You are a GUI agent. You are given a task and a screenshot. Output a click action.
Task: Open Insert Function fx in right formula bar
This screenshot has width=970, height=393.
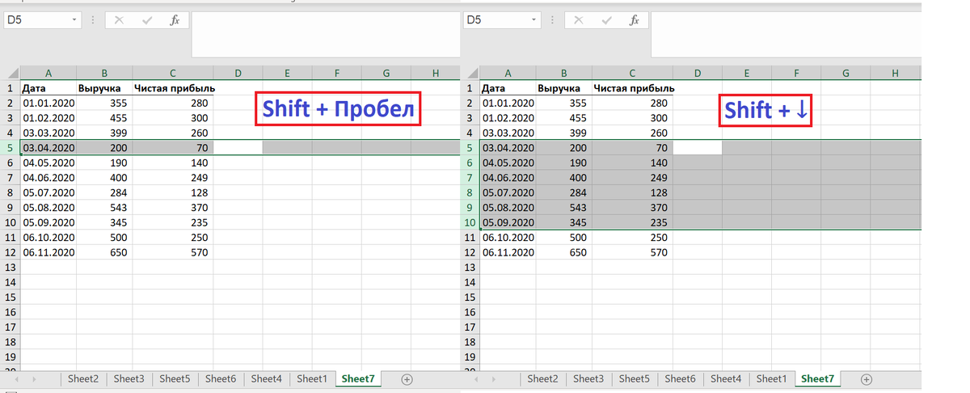tap(634, 20)
